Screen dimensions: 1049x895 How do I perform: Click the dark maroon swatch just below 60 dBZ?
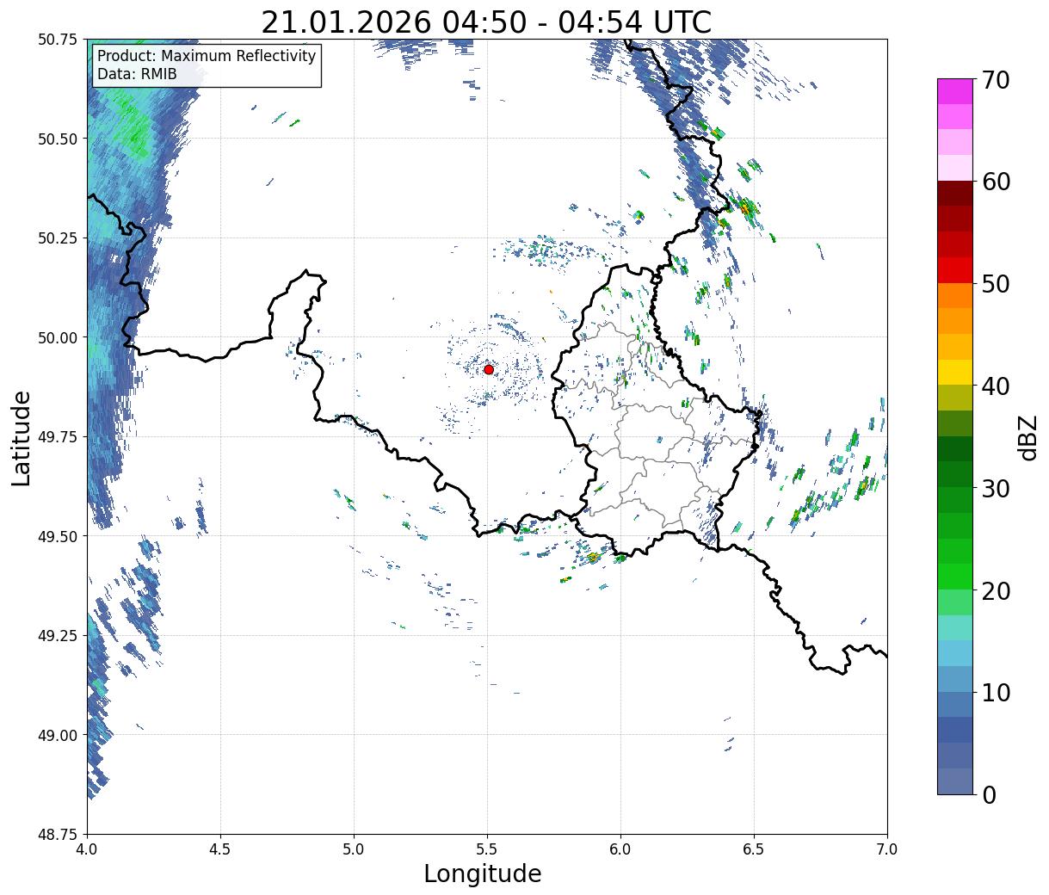[x=955, y=193]
